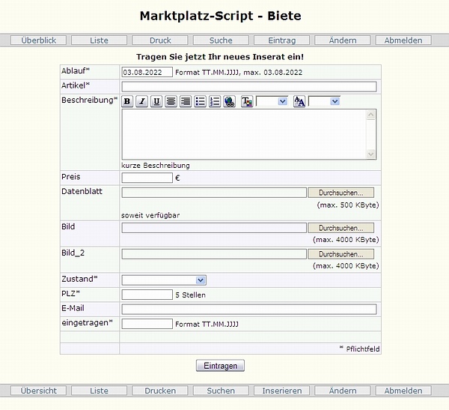Click Durchsuchen for the Bild_2 field
449x410 pixels.
coord(340,254)
